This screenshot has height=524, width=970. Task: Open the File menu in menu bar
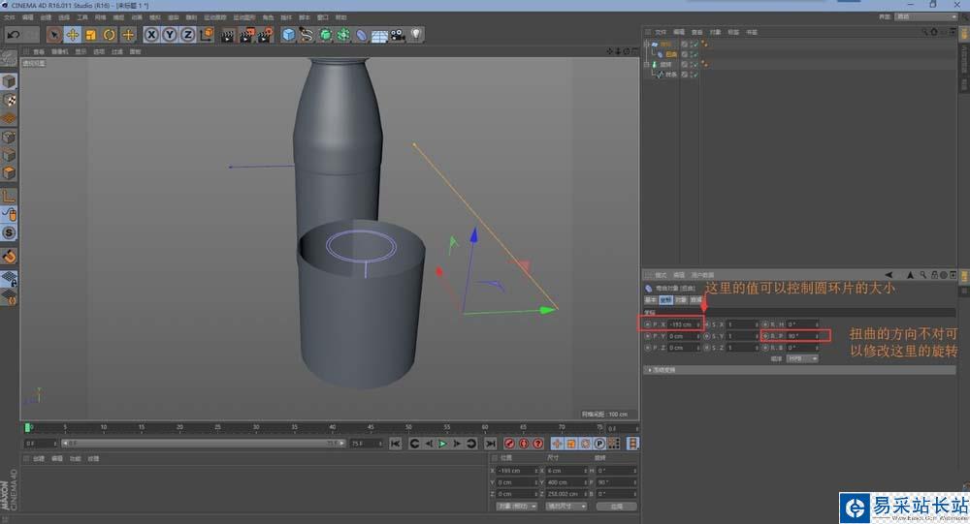point(10,17)
